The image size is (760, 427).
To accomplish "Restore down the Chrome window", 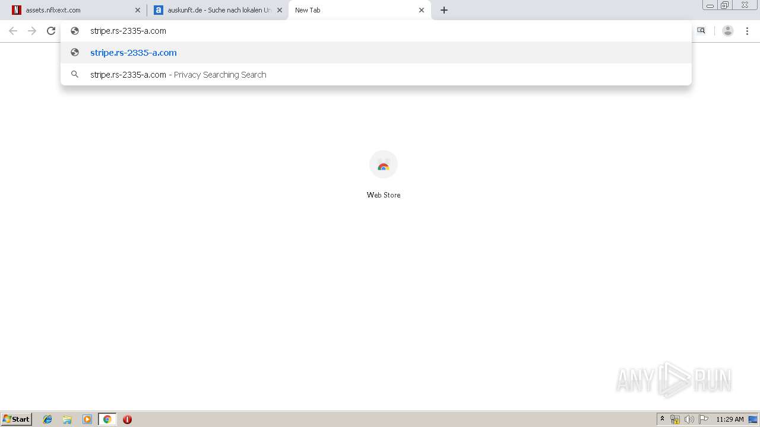I will pos(725,5).
